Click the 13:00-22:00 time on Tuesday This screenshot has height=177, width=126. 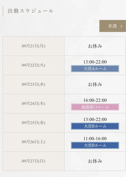tap(95, 62)
